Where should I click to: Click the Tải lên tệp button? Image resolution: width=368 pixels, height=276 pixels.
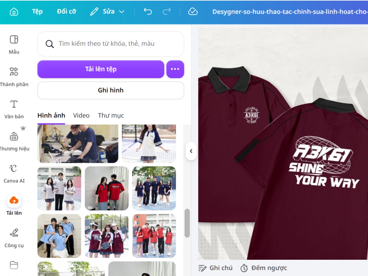(101, 69)
